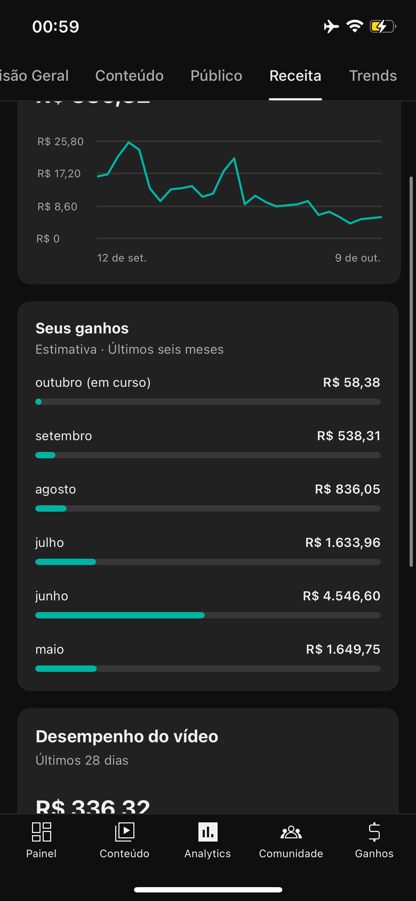Screen dimensions: 416x901
Task: Select the Analytics bar chart icon
Action: [208, 832]
